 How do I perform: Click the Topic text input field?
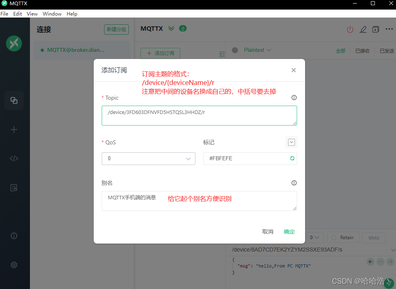[x=199, y=116]
